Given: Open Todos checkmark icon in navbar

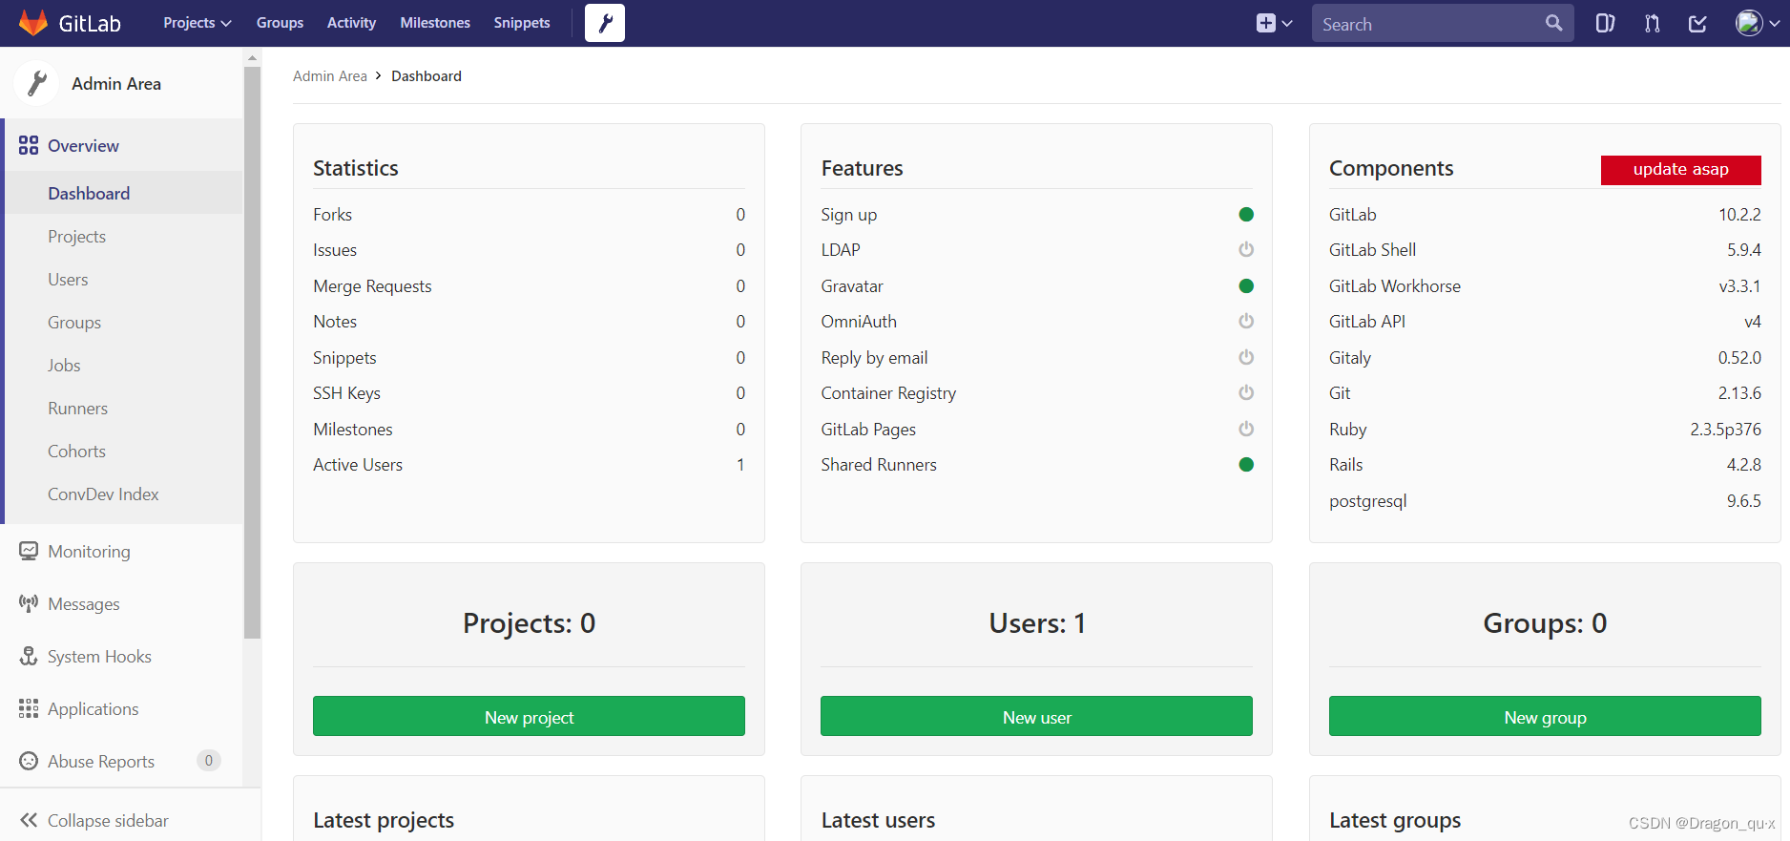Looking at the screenshot, I should click(1698, 23).
